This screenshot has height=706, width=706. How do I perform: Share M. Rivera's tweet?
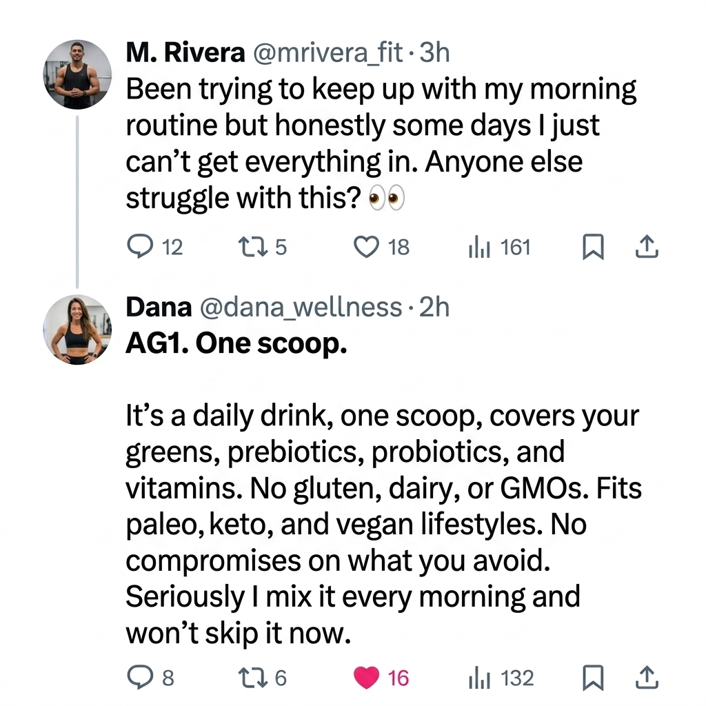(x=647, y=246)
